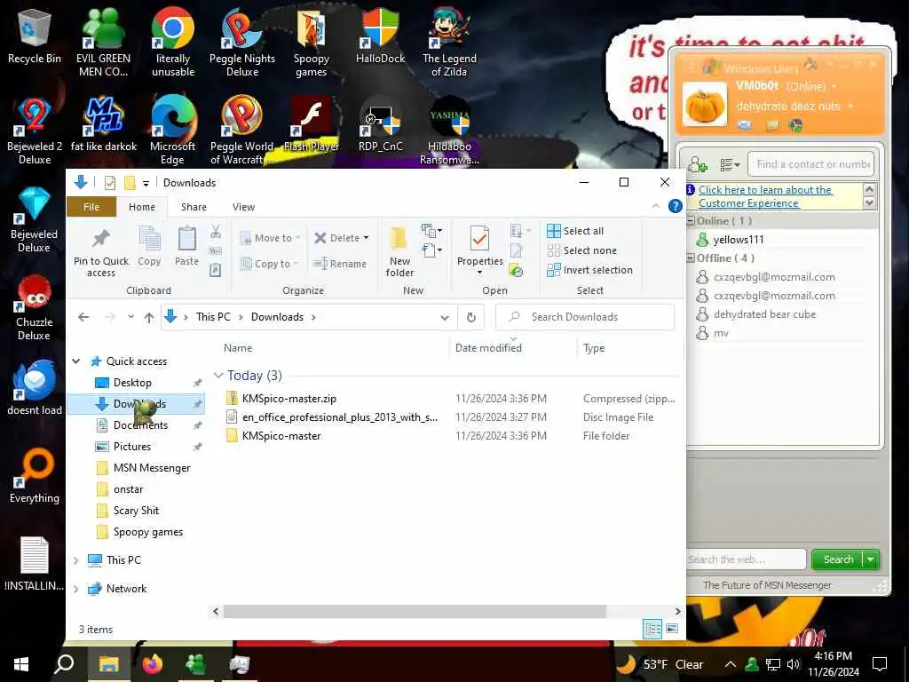Collapse the Offline (4) contact group
The image size is (909, 682).
[691, 258]
